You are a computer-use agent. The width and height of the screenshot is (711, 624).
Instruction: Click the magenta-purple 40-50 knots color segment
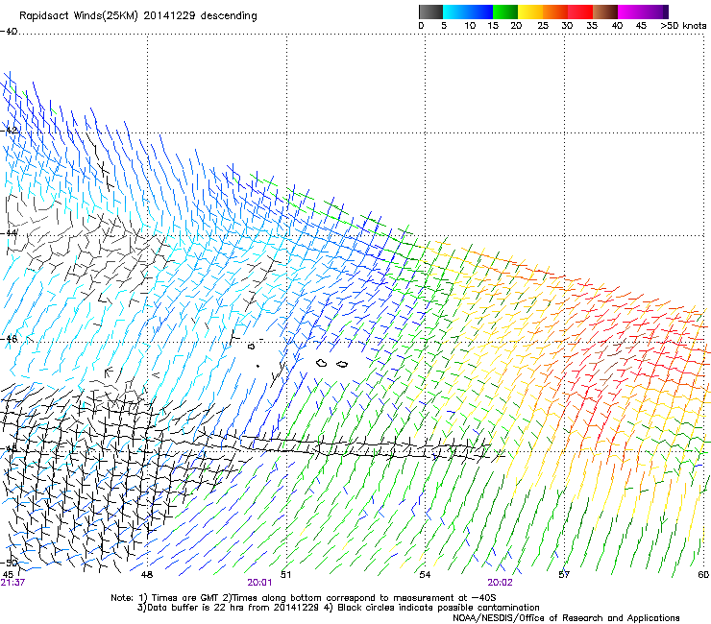click(643, 12)
